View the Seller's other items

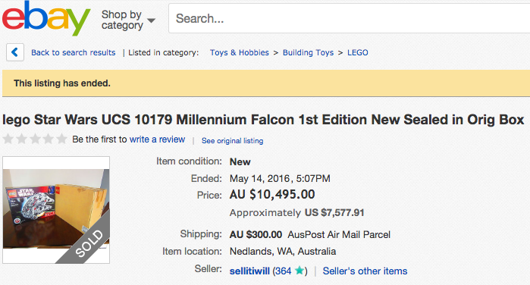coord(365,271)
